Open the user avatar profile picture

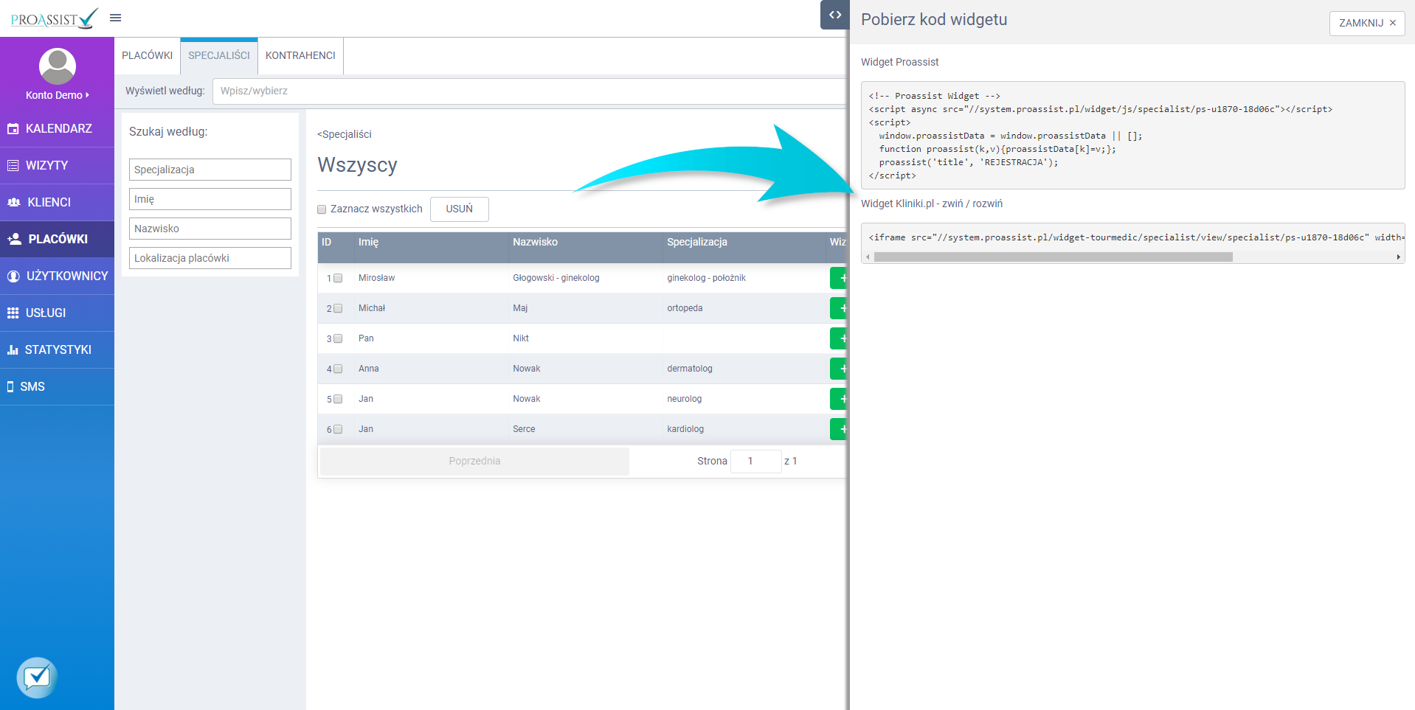tap(58, 66)
